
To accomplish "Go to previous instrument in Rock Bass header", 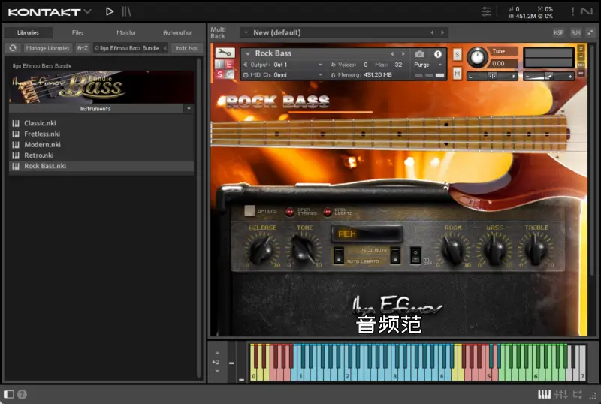I will tap(392, 54).
